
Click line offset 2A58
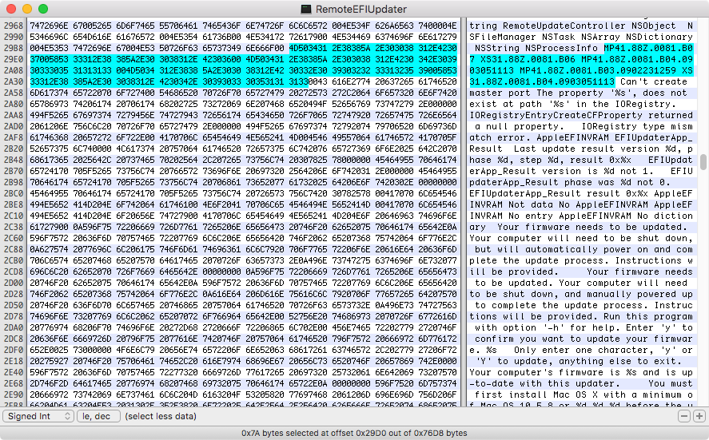[x=14, y=93]
